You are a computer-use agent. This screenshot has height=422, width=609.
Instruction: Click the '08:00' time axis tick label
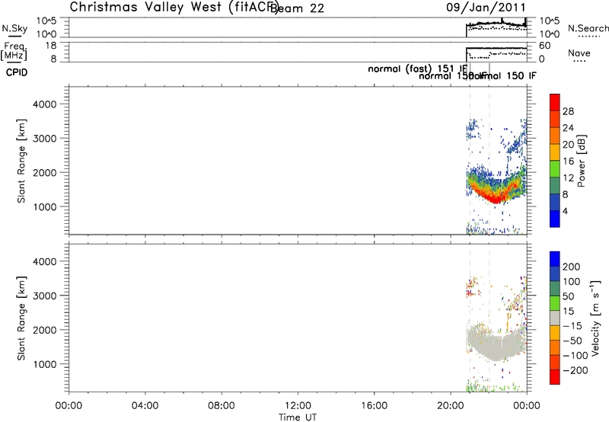pos(222,406)
